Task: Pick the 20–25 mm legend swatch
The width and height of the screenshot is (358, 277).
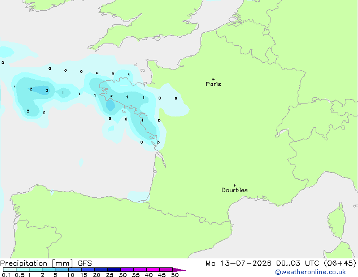Action: tap(101, 270)
